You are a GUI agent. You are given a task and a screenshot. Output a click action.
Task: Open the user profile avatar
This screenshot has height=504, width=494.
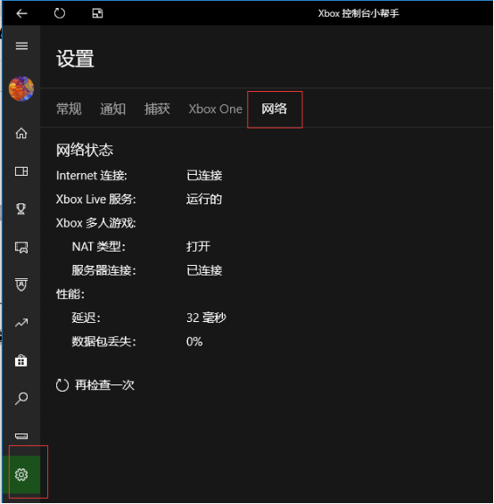coord(21,88)
